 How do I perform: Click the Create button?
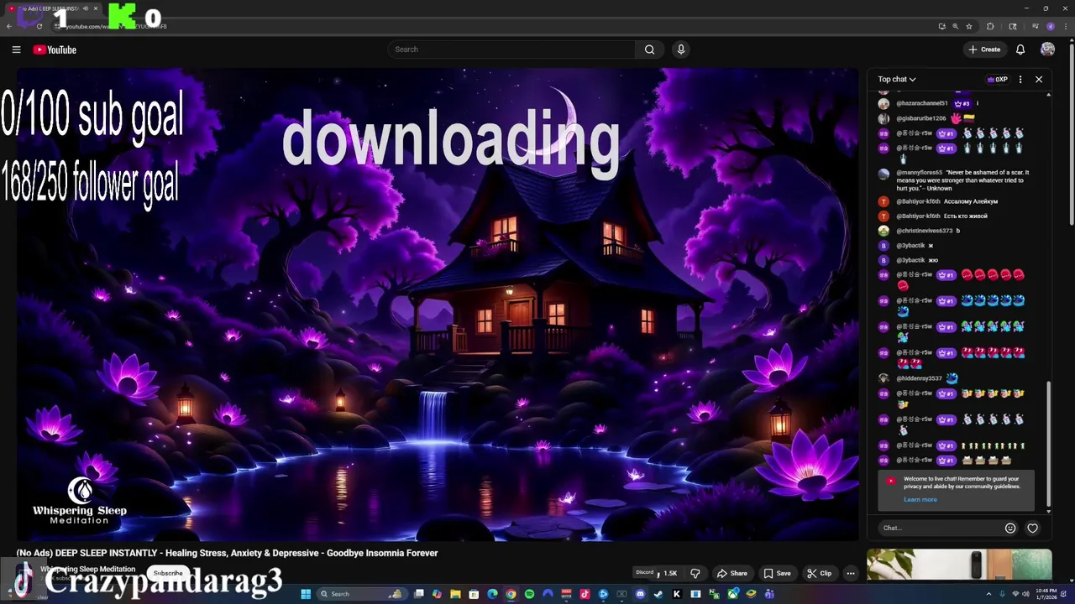[984, 49]
